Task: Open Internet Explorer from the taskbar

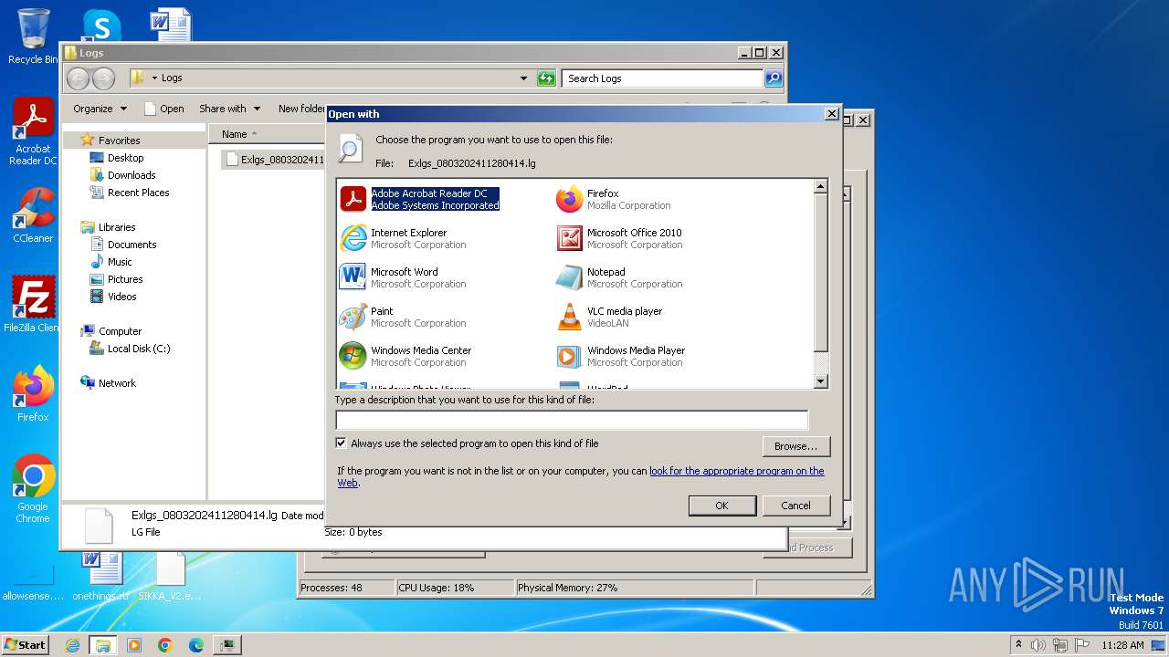Action: [72, 645]
